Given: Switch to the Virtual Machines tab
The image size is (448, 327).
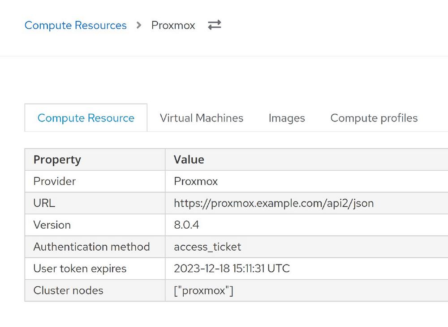Looking at the screenshot, I should 201,118.
